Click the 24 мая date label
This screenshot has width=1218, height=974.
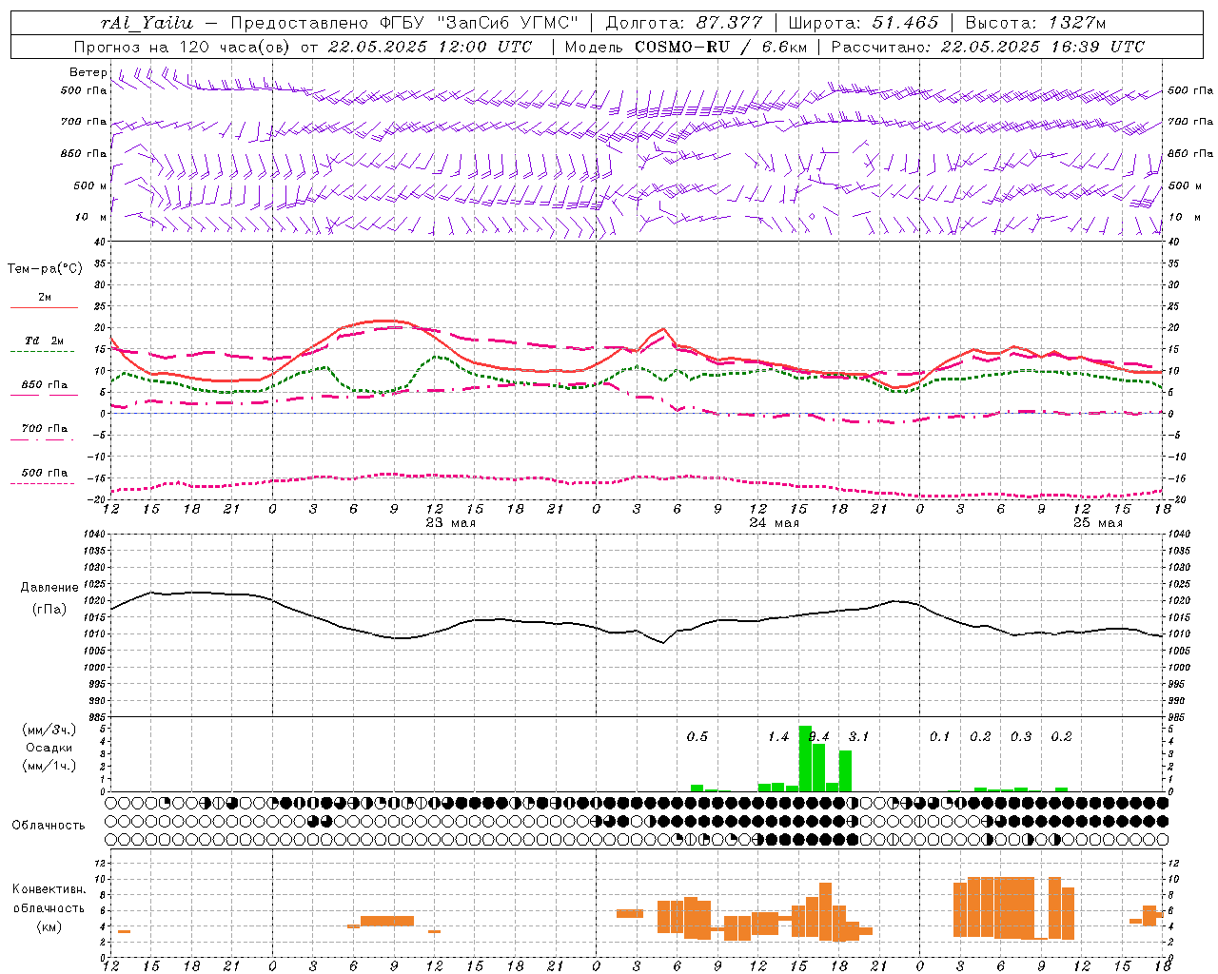click(775, 522)
